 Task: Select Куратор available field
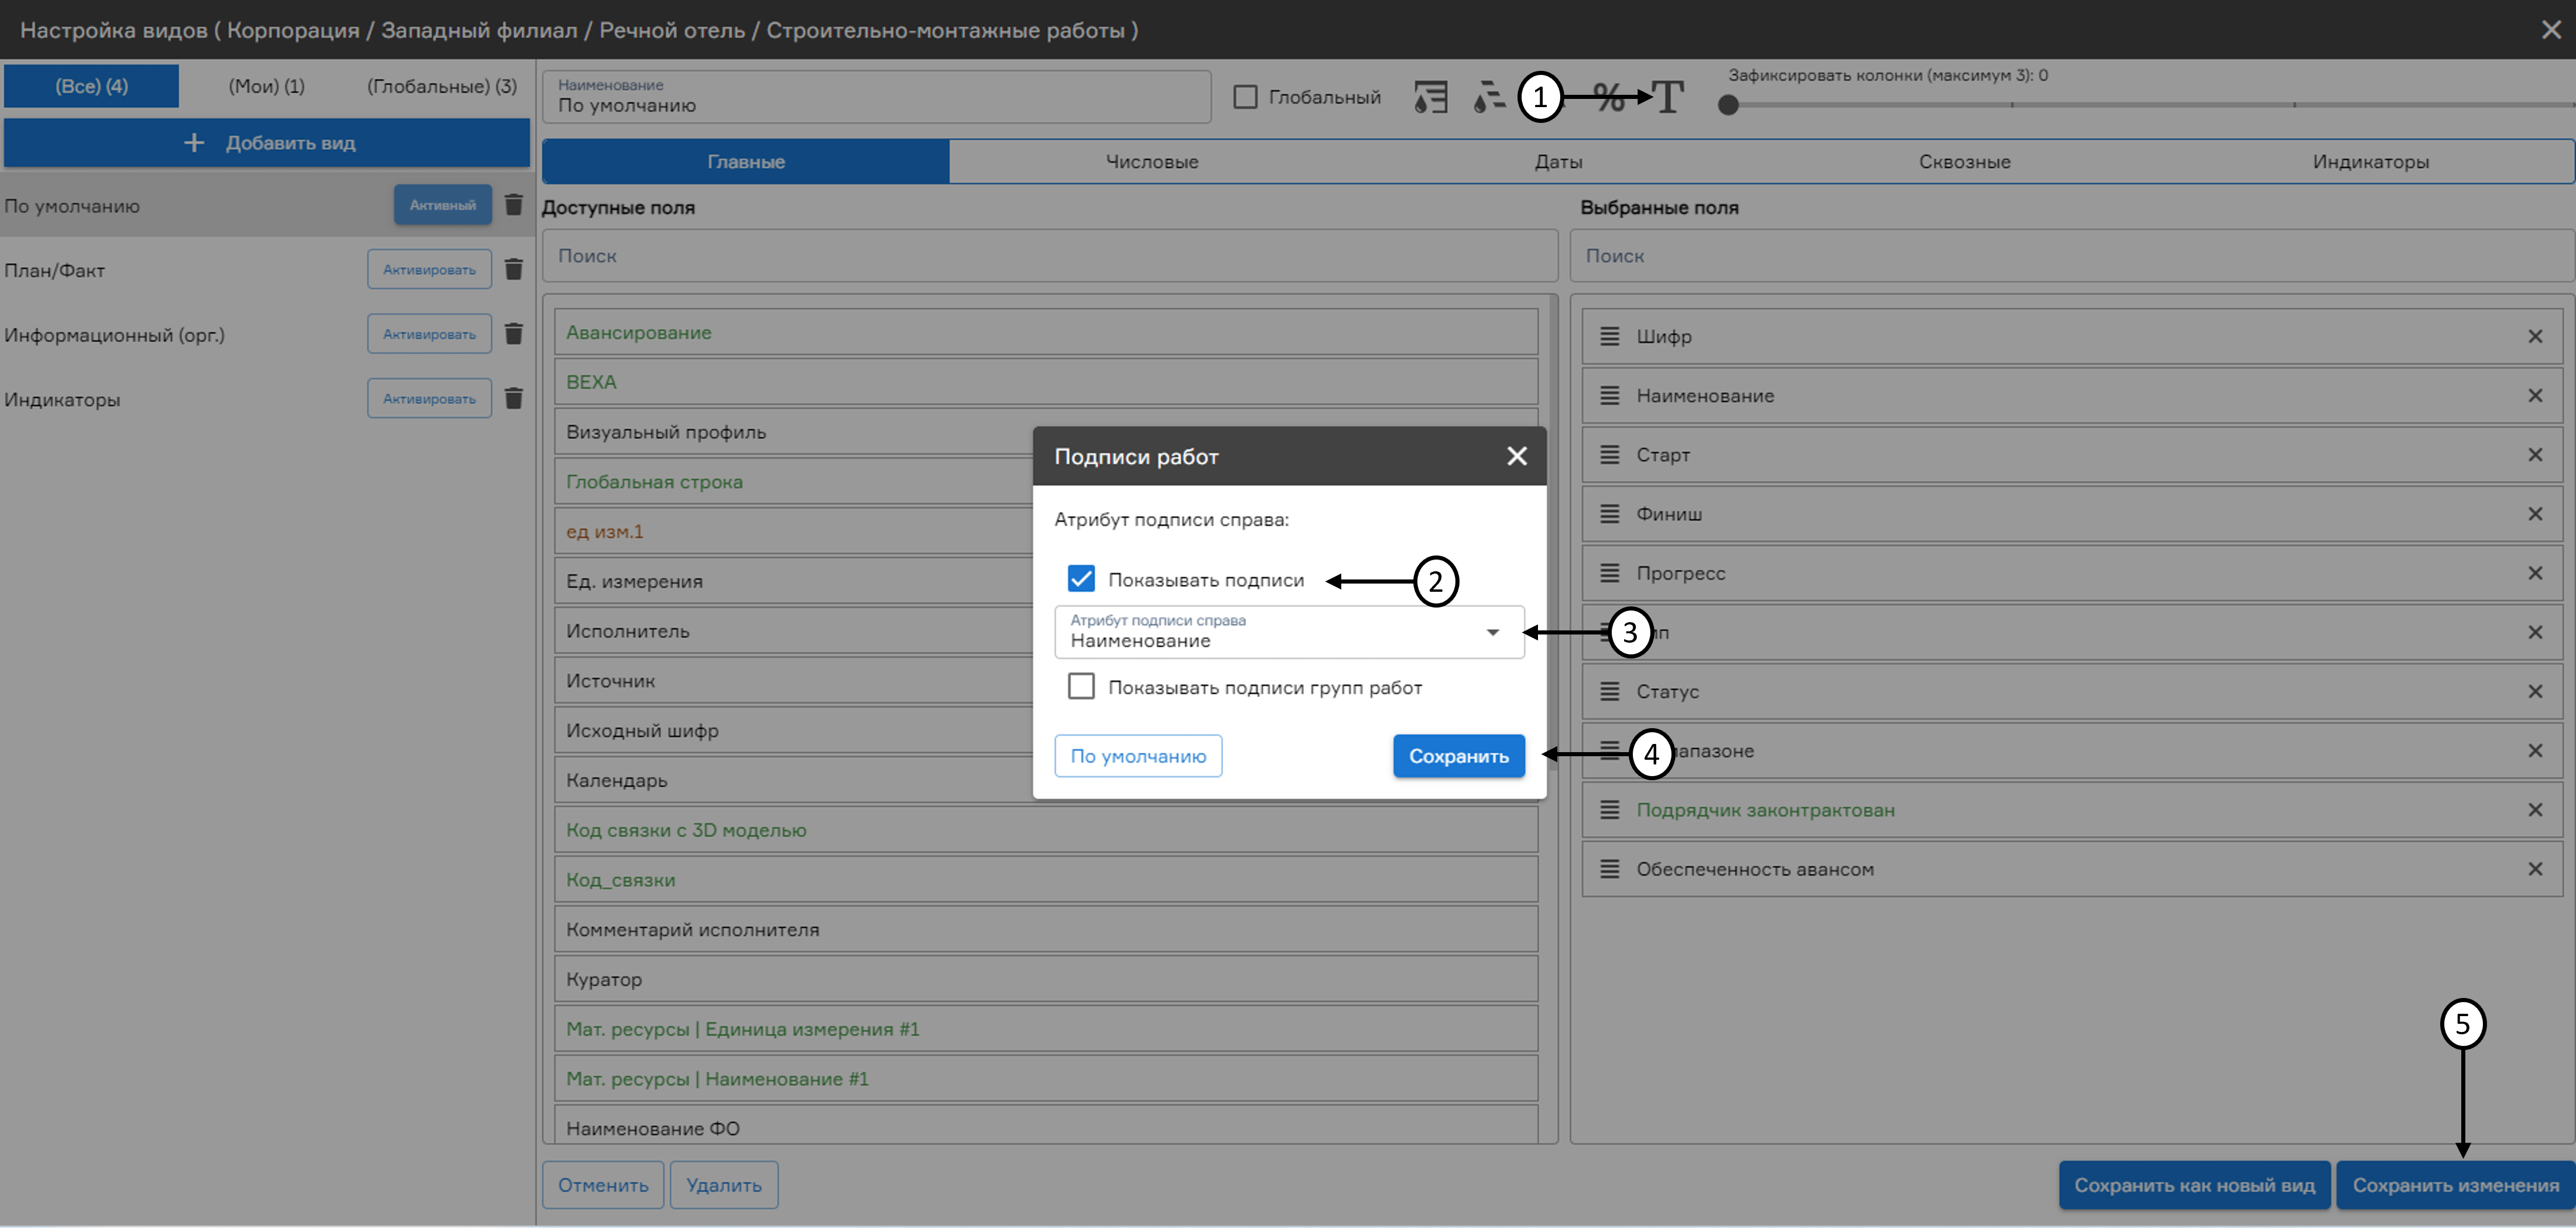click(x=1046, y=979)
